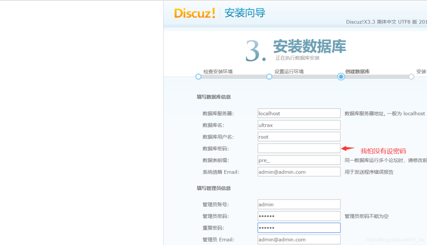Click the 管理员 Email input field
The height and width of the screenshot is (245, 427).
[x=299, y=239]
